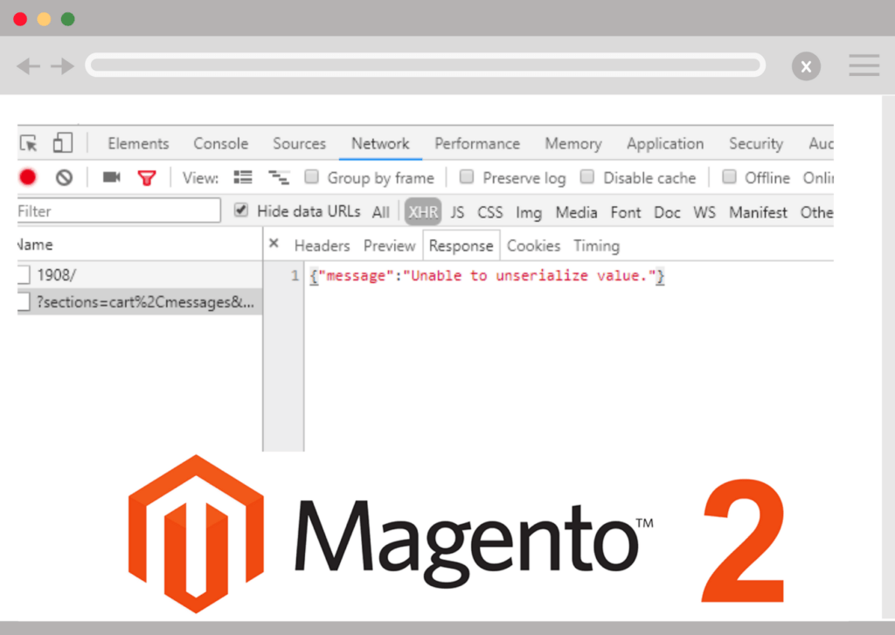
Task: View the Headers tab for the request
Action: click(x=322, y=245)
